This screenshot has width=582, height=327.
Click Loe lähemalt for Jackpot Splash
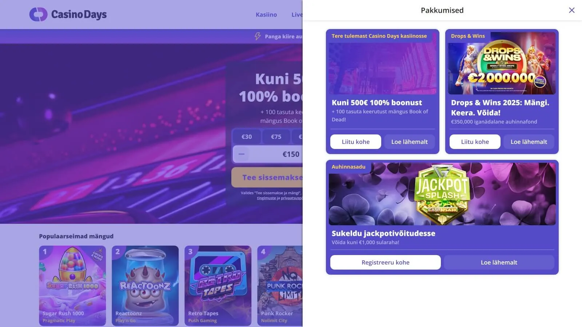[499, 262]
